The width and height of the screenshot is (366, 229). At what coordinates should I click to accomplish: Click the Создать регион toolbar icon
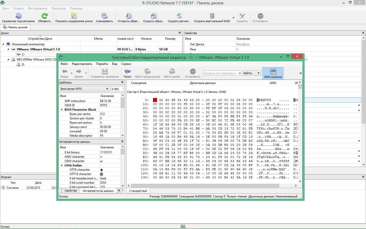point(179,16)
